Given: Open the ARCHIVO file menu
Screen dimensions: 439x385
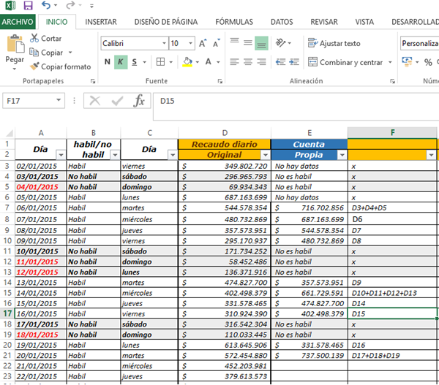Looking at the screenshot, I should coord(18,22).
